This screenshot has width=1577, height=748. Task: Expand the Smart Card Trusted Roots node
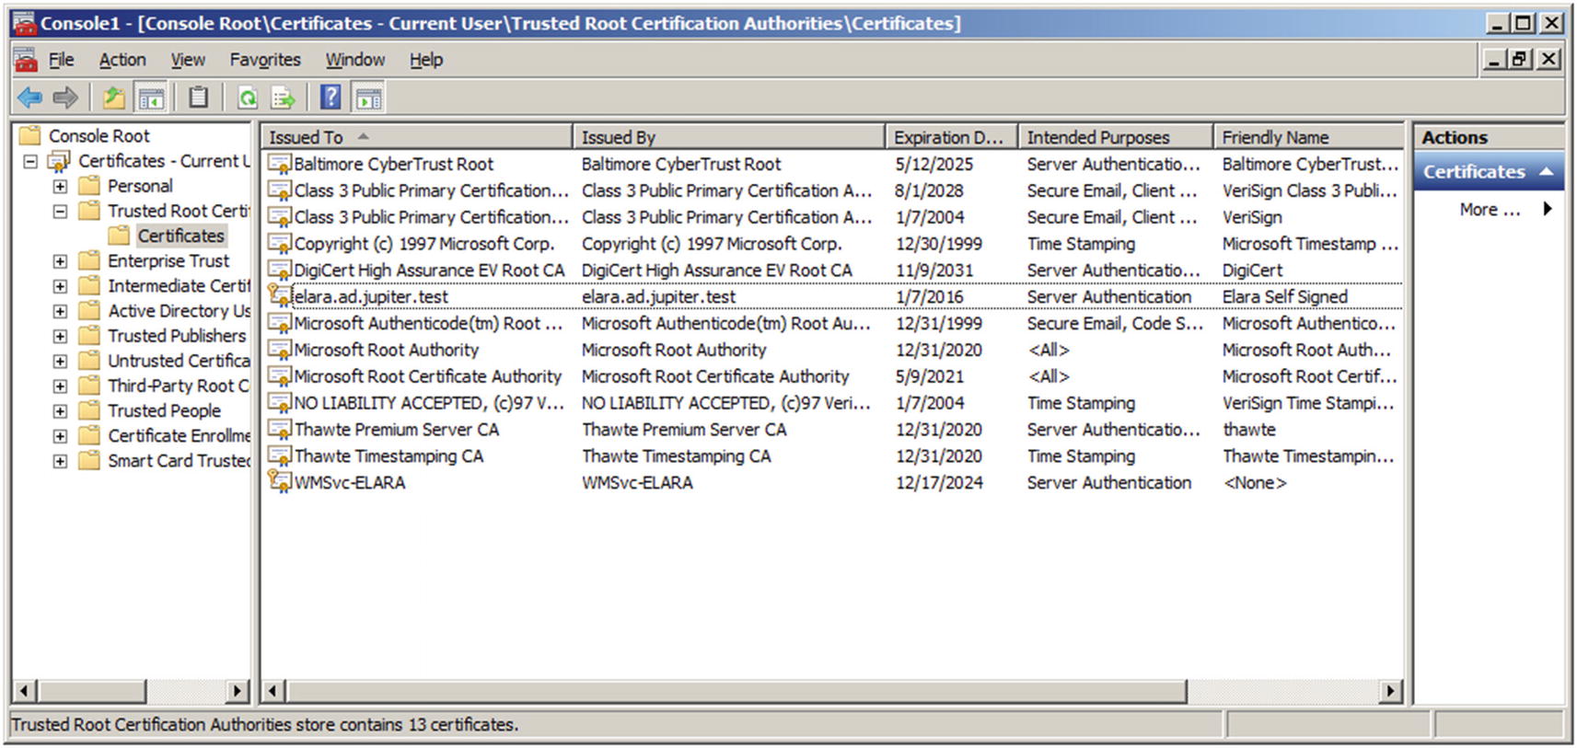[x=60, y=461]
